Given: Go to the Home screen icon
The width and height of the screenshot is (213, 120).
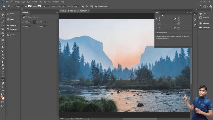Looking at the screenshot, I should pos(4,6).
